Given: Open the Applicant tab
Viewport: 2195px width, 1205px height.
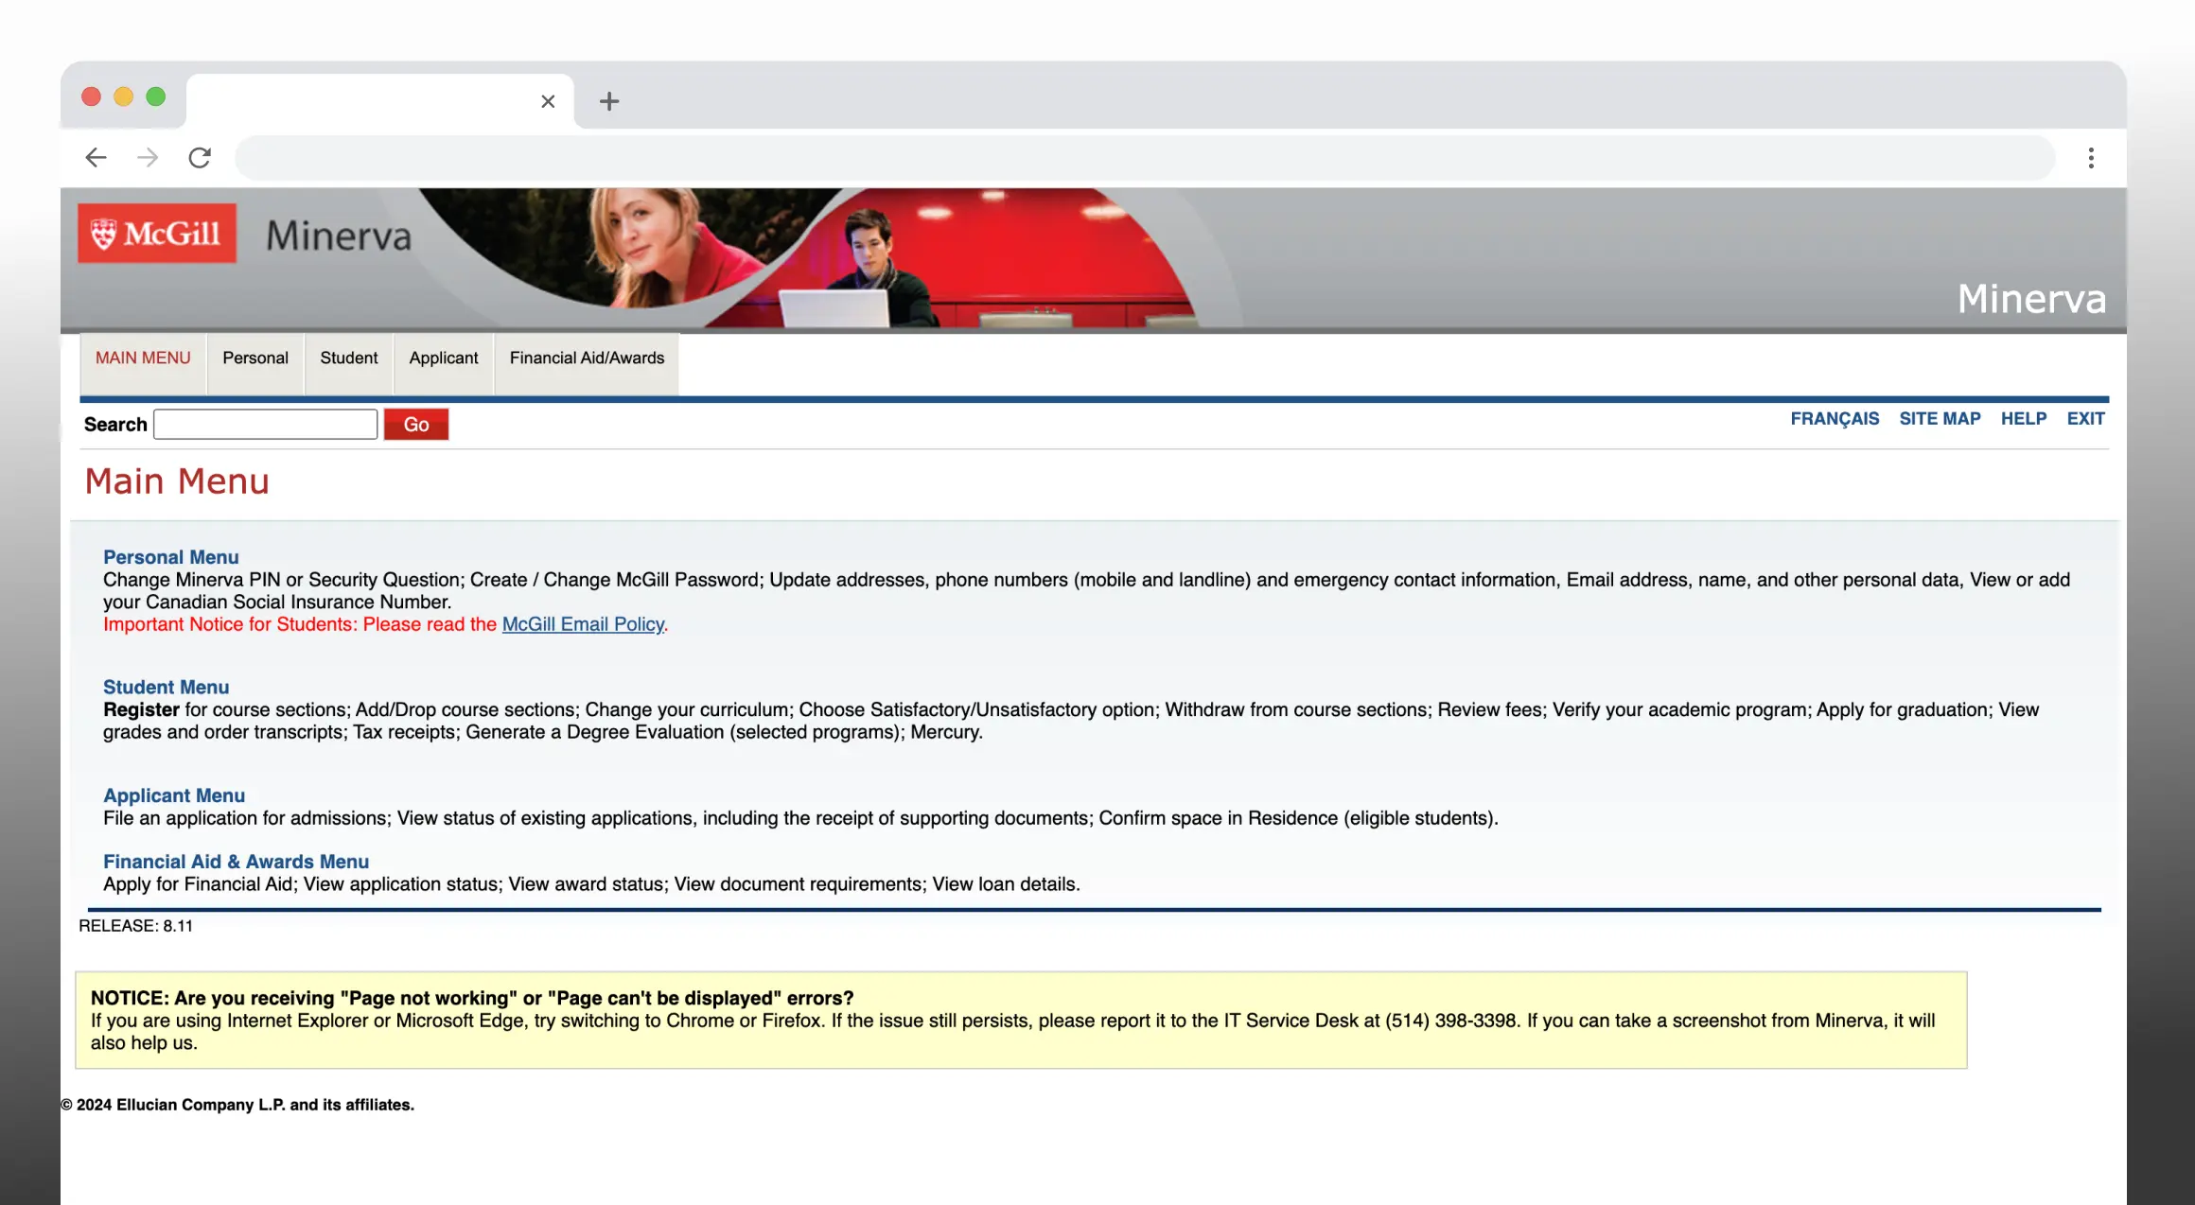Looking at the screenshot, I should (x=444, y=358).
